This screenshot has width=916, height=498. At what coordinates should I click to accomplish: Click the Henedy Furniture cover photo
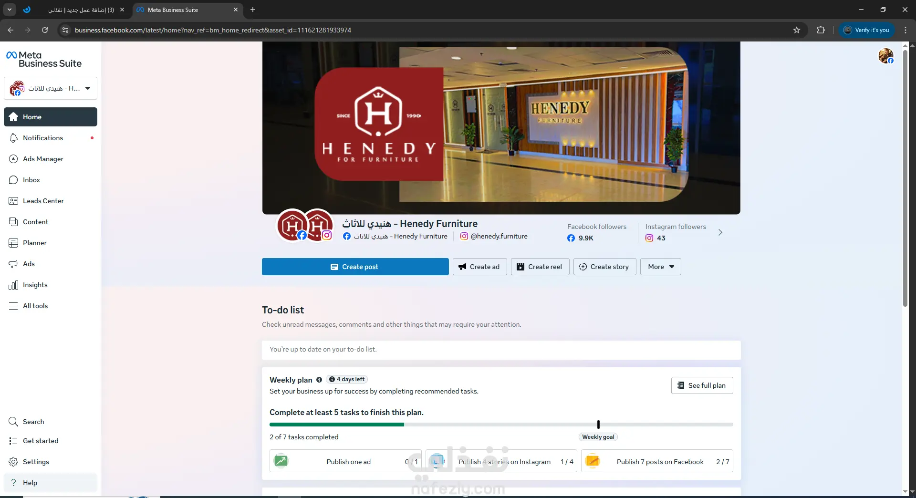click(x=501, y=128)
